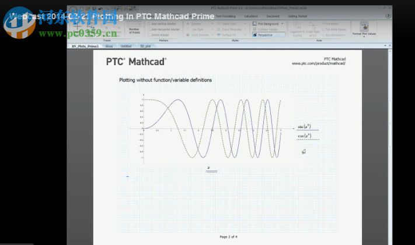Image resolution: width=415 pixels, height=245 pixels.
Task: Switch to the Calculation ribbon tab
Action: [x=251, y=16]
